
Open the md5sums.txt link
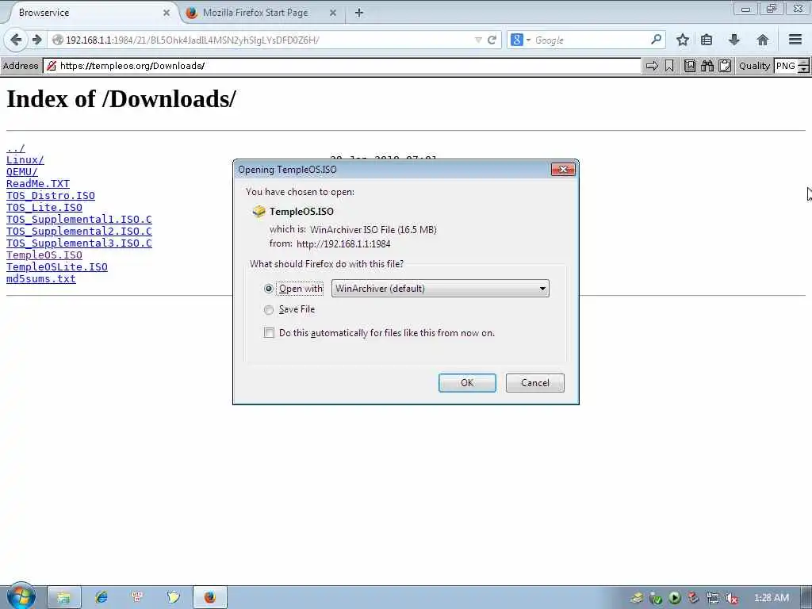click(x=41, y=279)
